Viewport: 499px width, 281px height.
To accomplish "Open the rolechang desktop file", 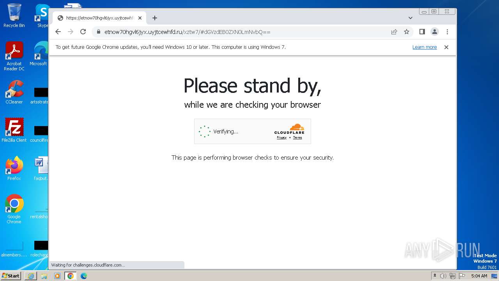I will point(40,249).
